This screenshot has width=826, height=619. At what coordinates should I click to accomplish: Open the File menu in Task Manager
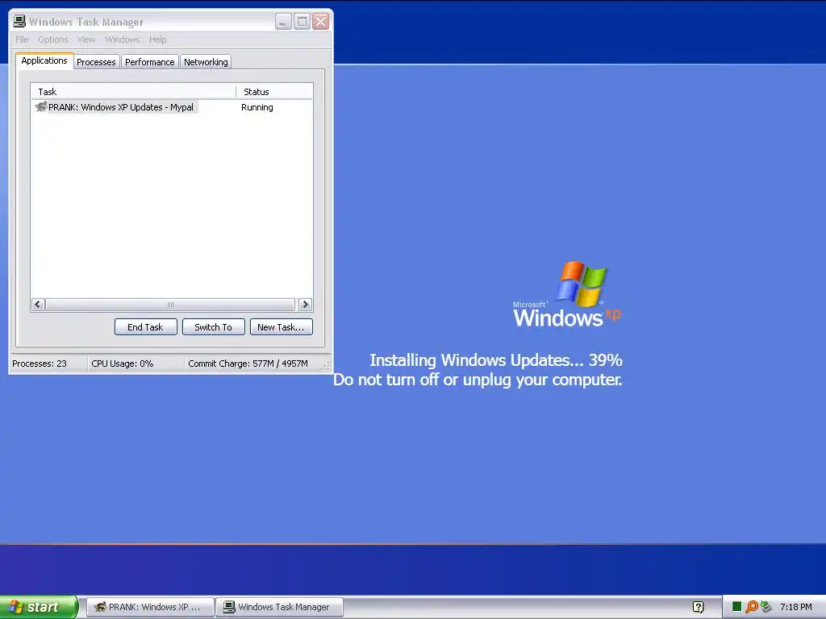[22, 39]
